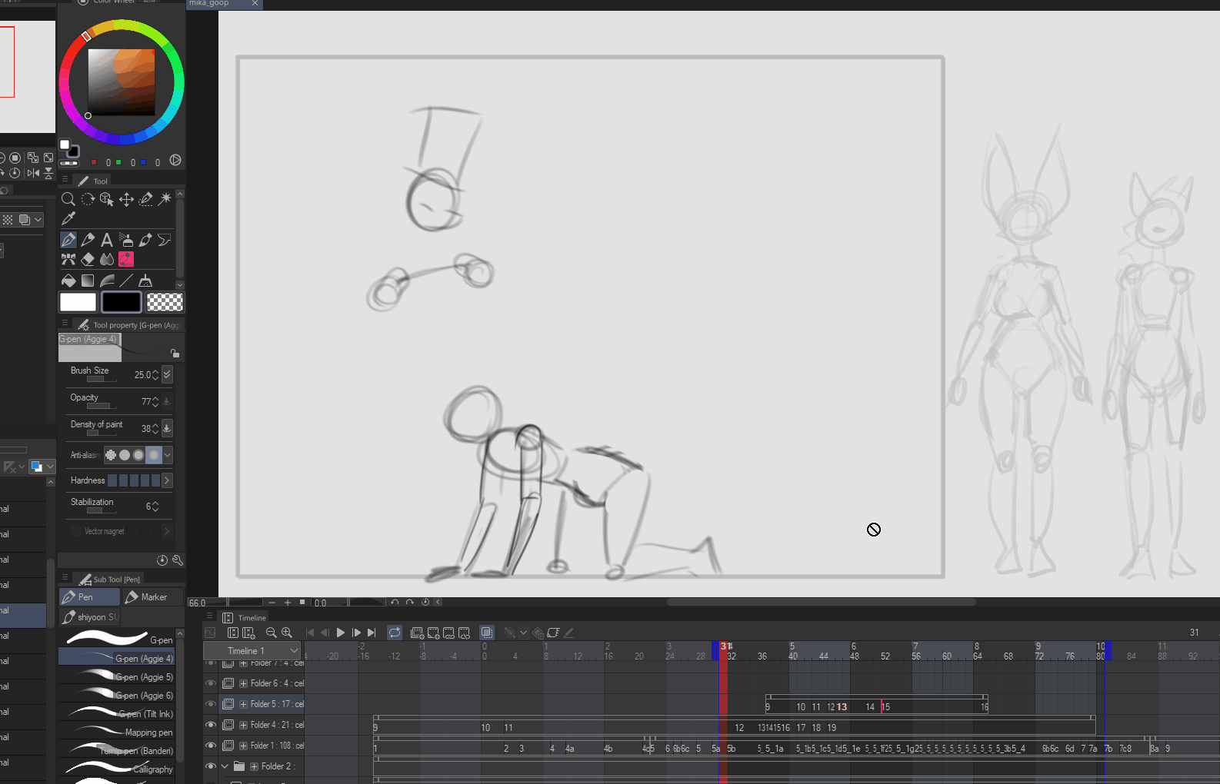
Task: Select the transparent color swatch
Action: point(165,302)
